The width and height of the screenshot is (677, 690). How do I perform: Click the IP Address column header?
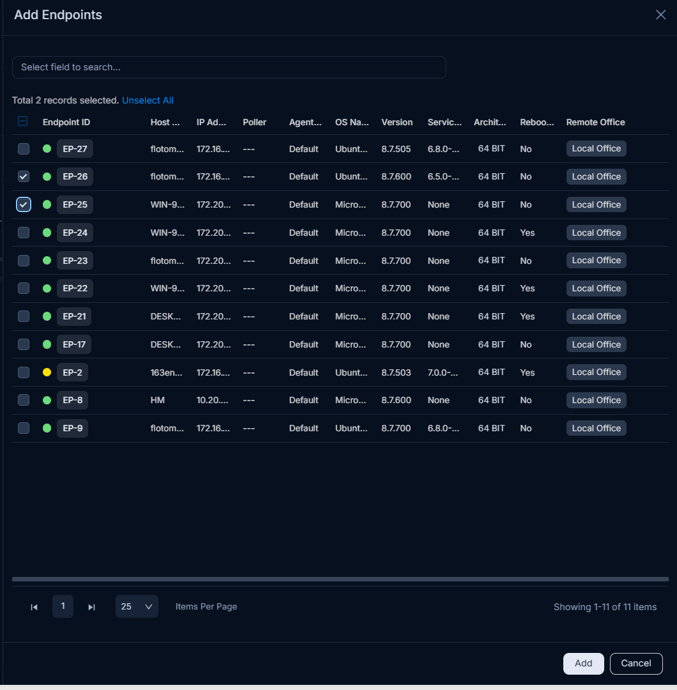click(211, 122)
